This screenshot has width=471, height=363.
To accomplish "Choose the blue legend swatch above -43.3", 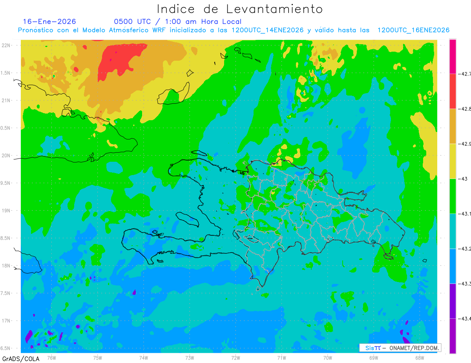I will click(x=453, y=266).
